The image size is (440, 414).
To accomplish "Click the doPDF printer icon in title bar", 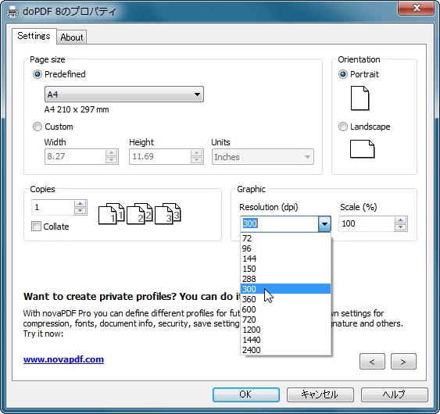I will pos(12,12).
